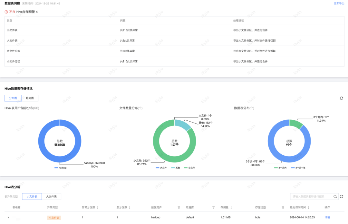Select the 小文件表 anomaly type tab
The image size is (348, 224).
[x=32, y=196]
